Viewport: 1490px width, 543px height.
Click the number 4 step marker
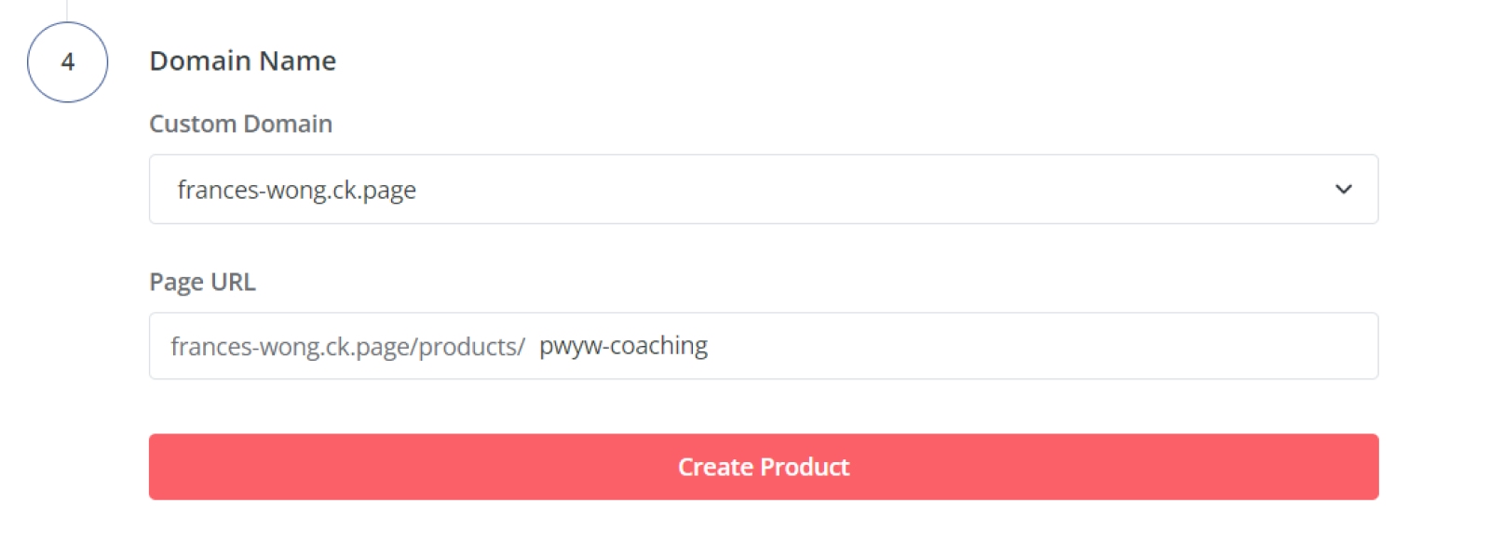click(68, 62)
